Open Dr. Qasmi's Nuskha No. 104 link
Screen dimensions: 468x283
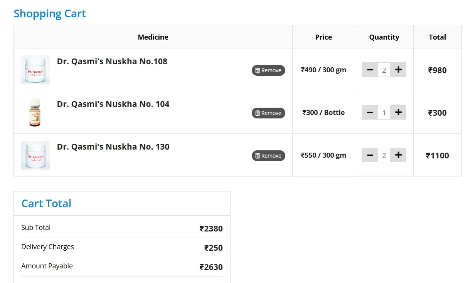[x=113, y=104]
